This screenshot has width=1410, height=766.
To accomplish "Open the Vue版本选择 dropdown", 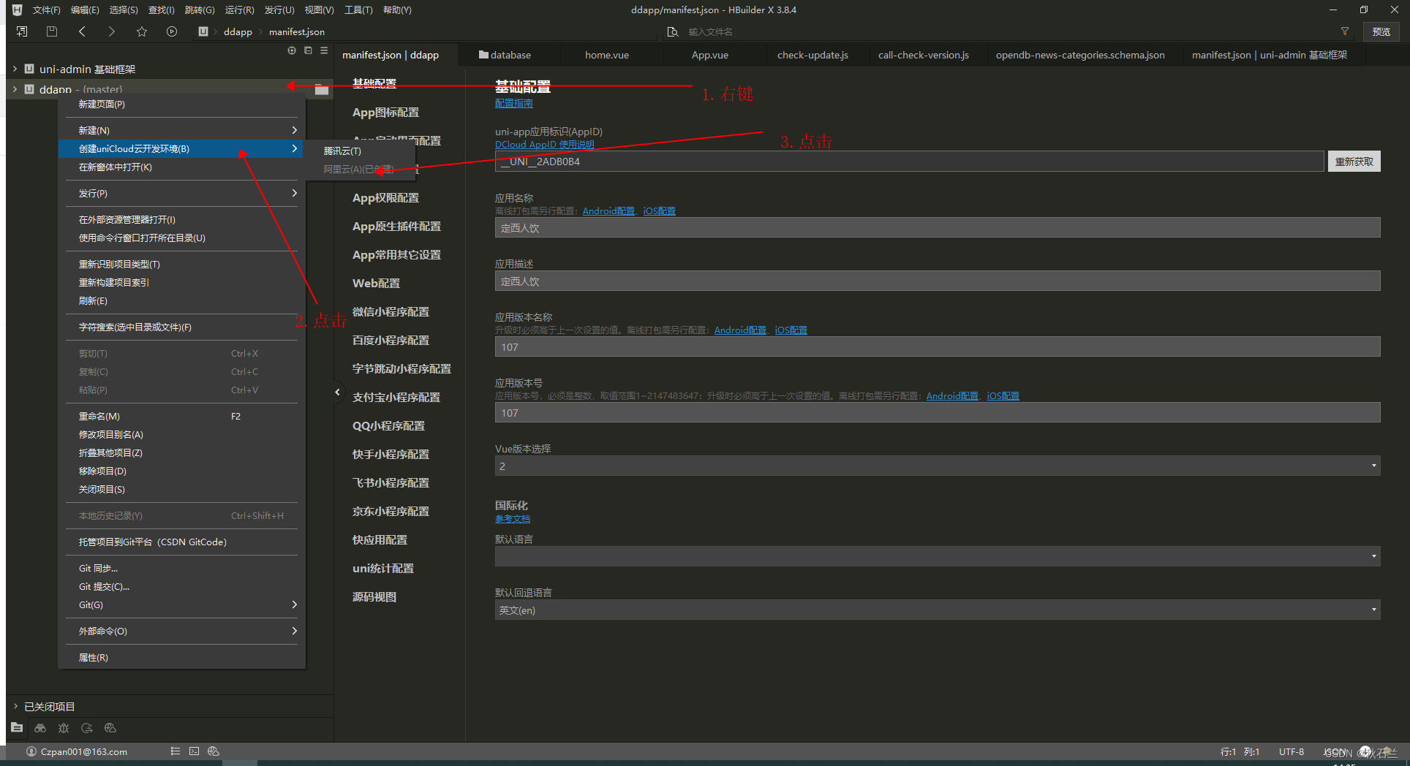I will click(938, 466).
